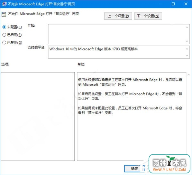Click the 选项 options empty pane
This screenshot has height=175, width=192.
point(38,117)
